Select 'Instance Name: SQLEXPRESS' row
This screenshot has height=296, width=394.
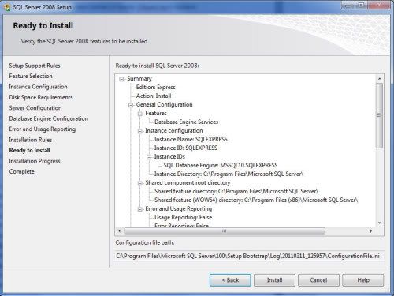[x=191, y=139]
